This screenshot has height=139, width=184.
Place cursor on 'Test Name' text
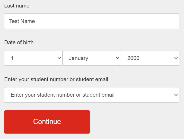click(22, 21)
